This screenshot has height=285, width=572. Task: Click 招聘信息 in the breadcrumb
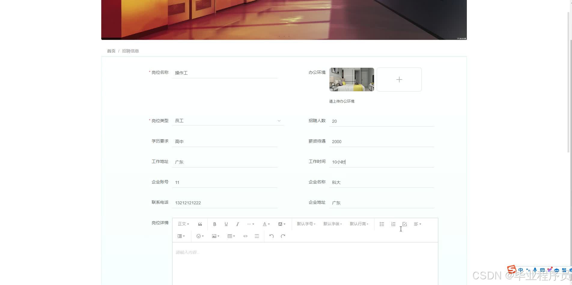click(x=130, y=51)
